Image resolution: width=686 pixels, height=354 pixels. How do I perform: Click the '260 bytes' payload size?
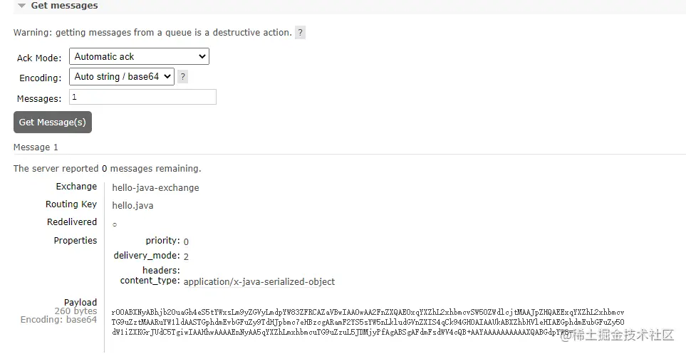pyautogui.click(x=76, y=311)
